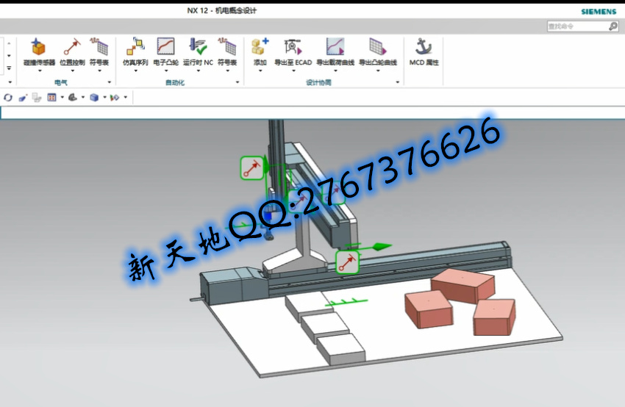Open MCD 属性 anchor icon

(423, 48)
